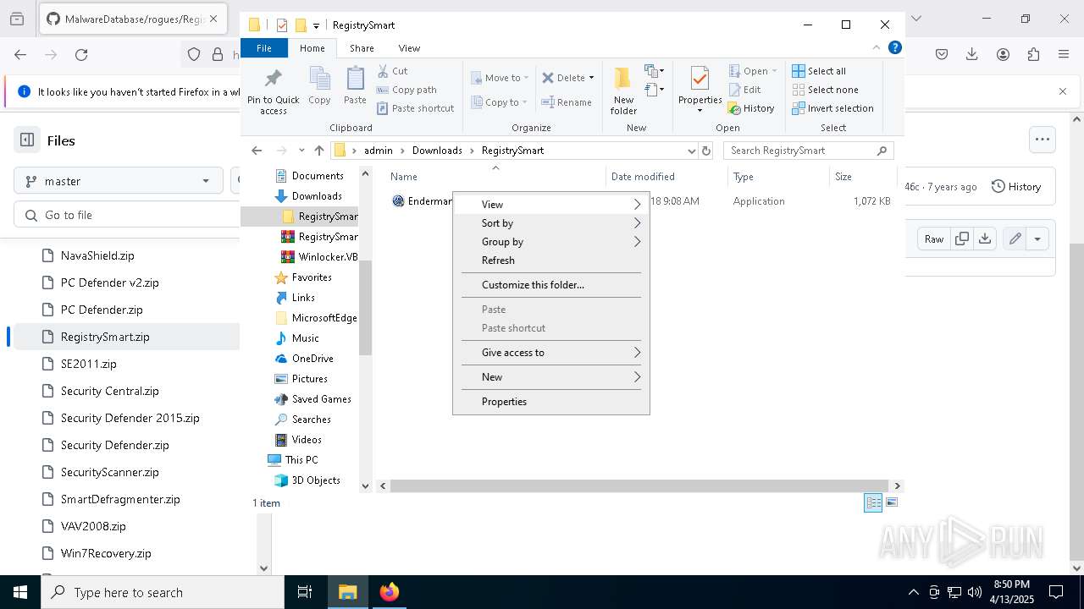1084x609 pixels.
Task: Open the Copy to dropdown
Action: [499, 102]
